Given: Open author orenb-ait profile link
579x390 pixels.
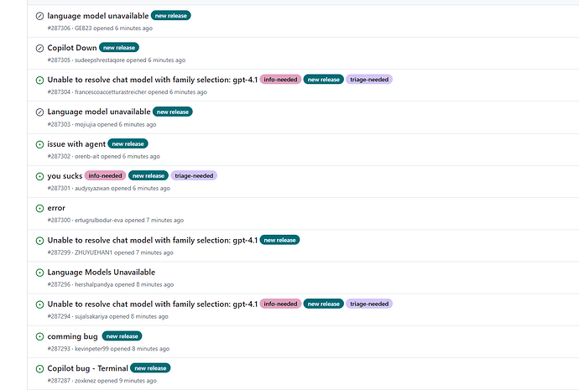Looking at the screenshot, I should coord(87,157).
